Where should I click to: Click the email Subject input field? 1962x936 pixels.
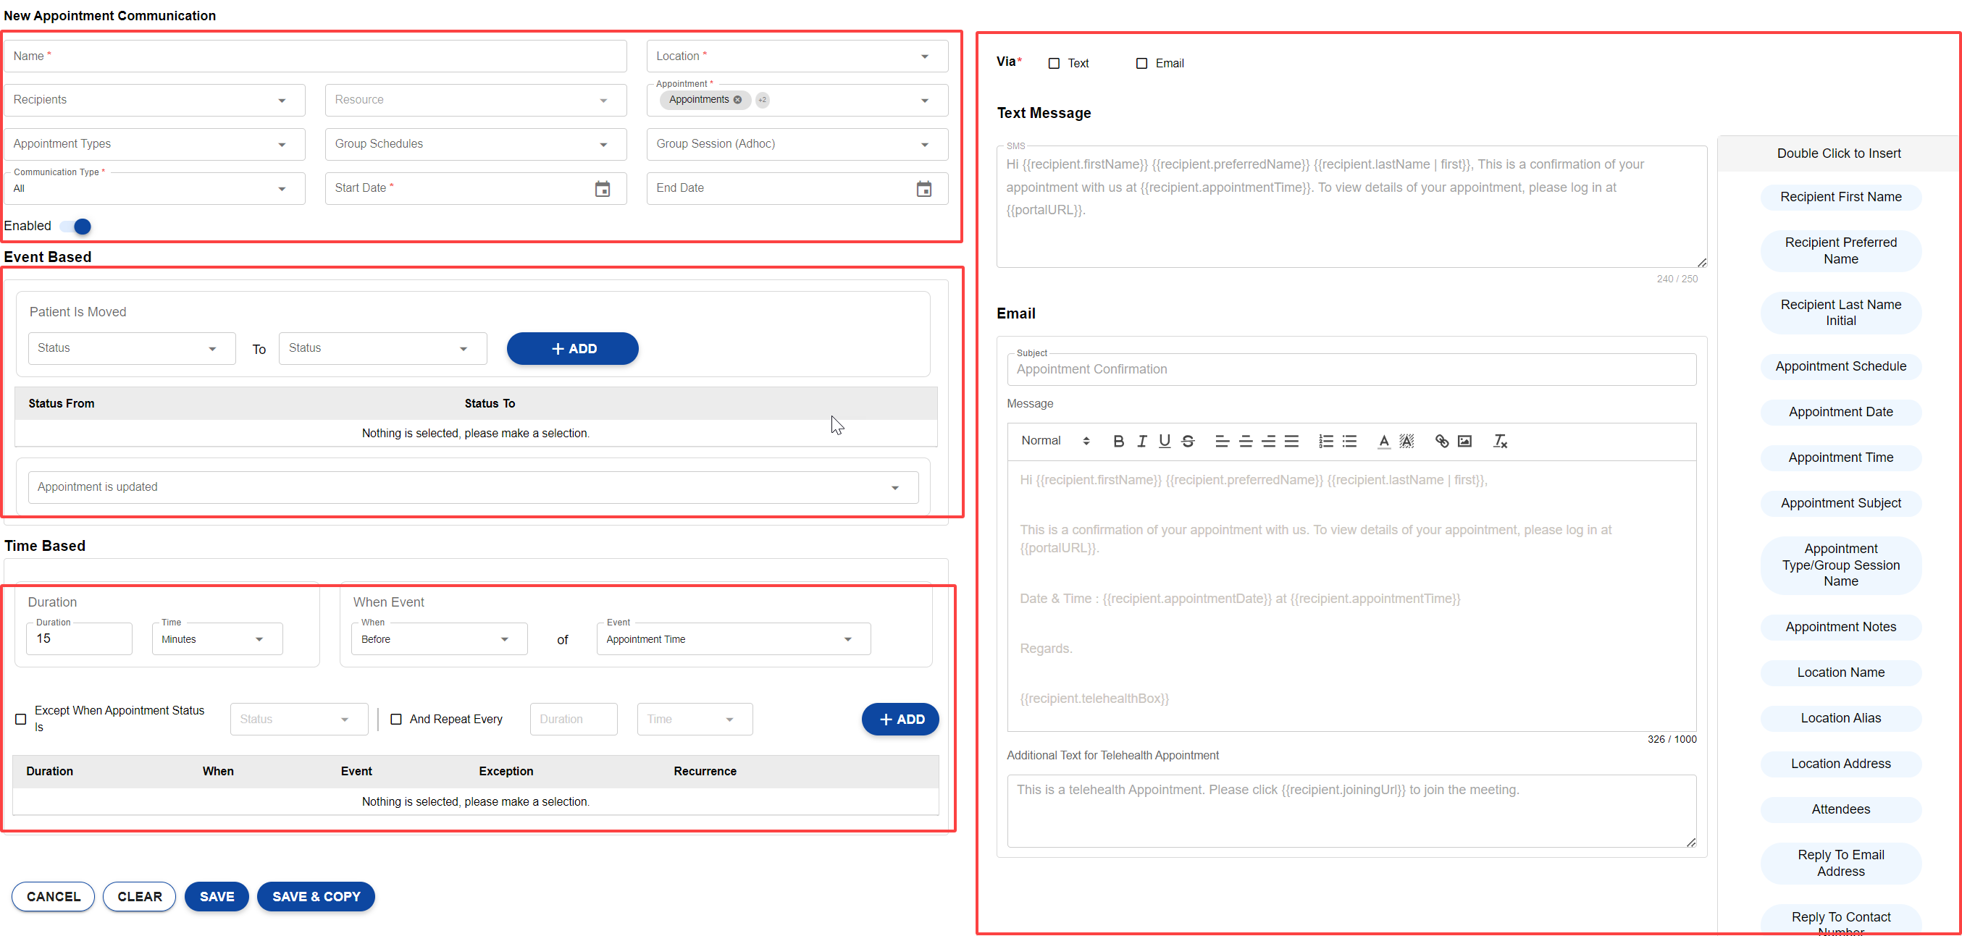click(x=1351, y=369)
